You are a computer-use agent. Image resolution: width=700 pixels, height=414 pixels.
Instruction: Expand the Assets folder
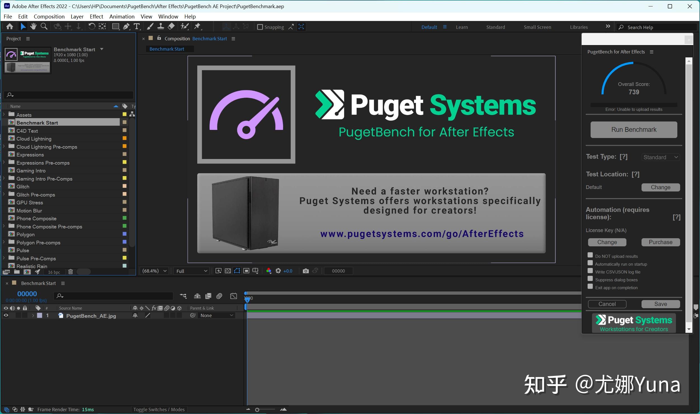point(4,114)
